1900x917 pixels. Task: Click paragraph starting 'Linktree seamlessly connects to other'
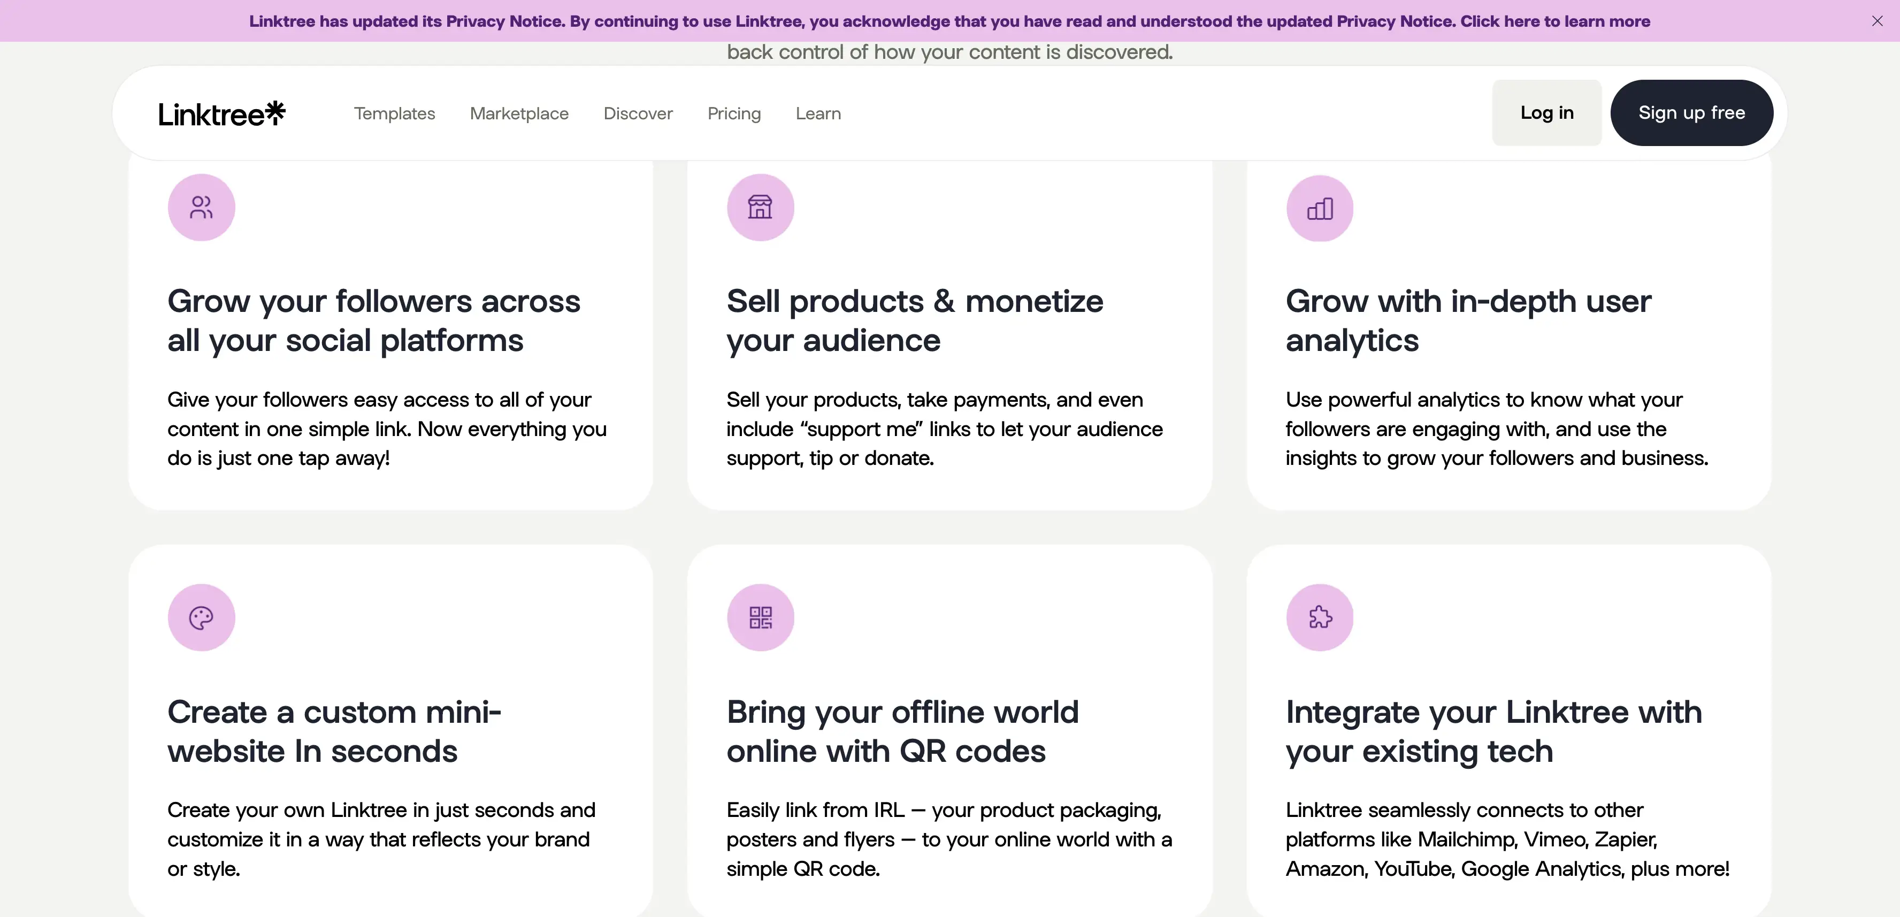tap(1507, 839)
